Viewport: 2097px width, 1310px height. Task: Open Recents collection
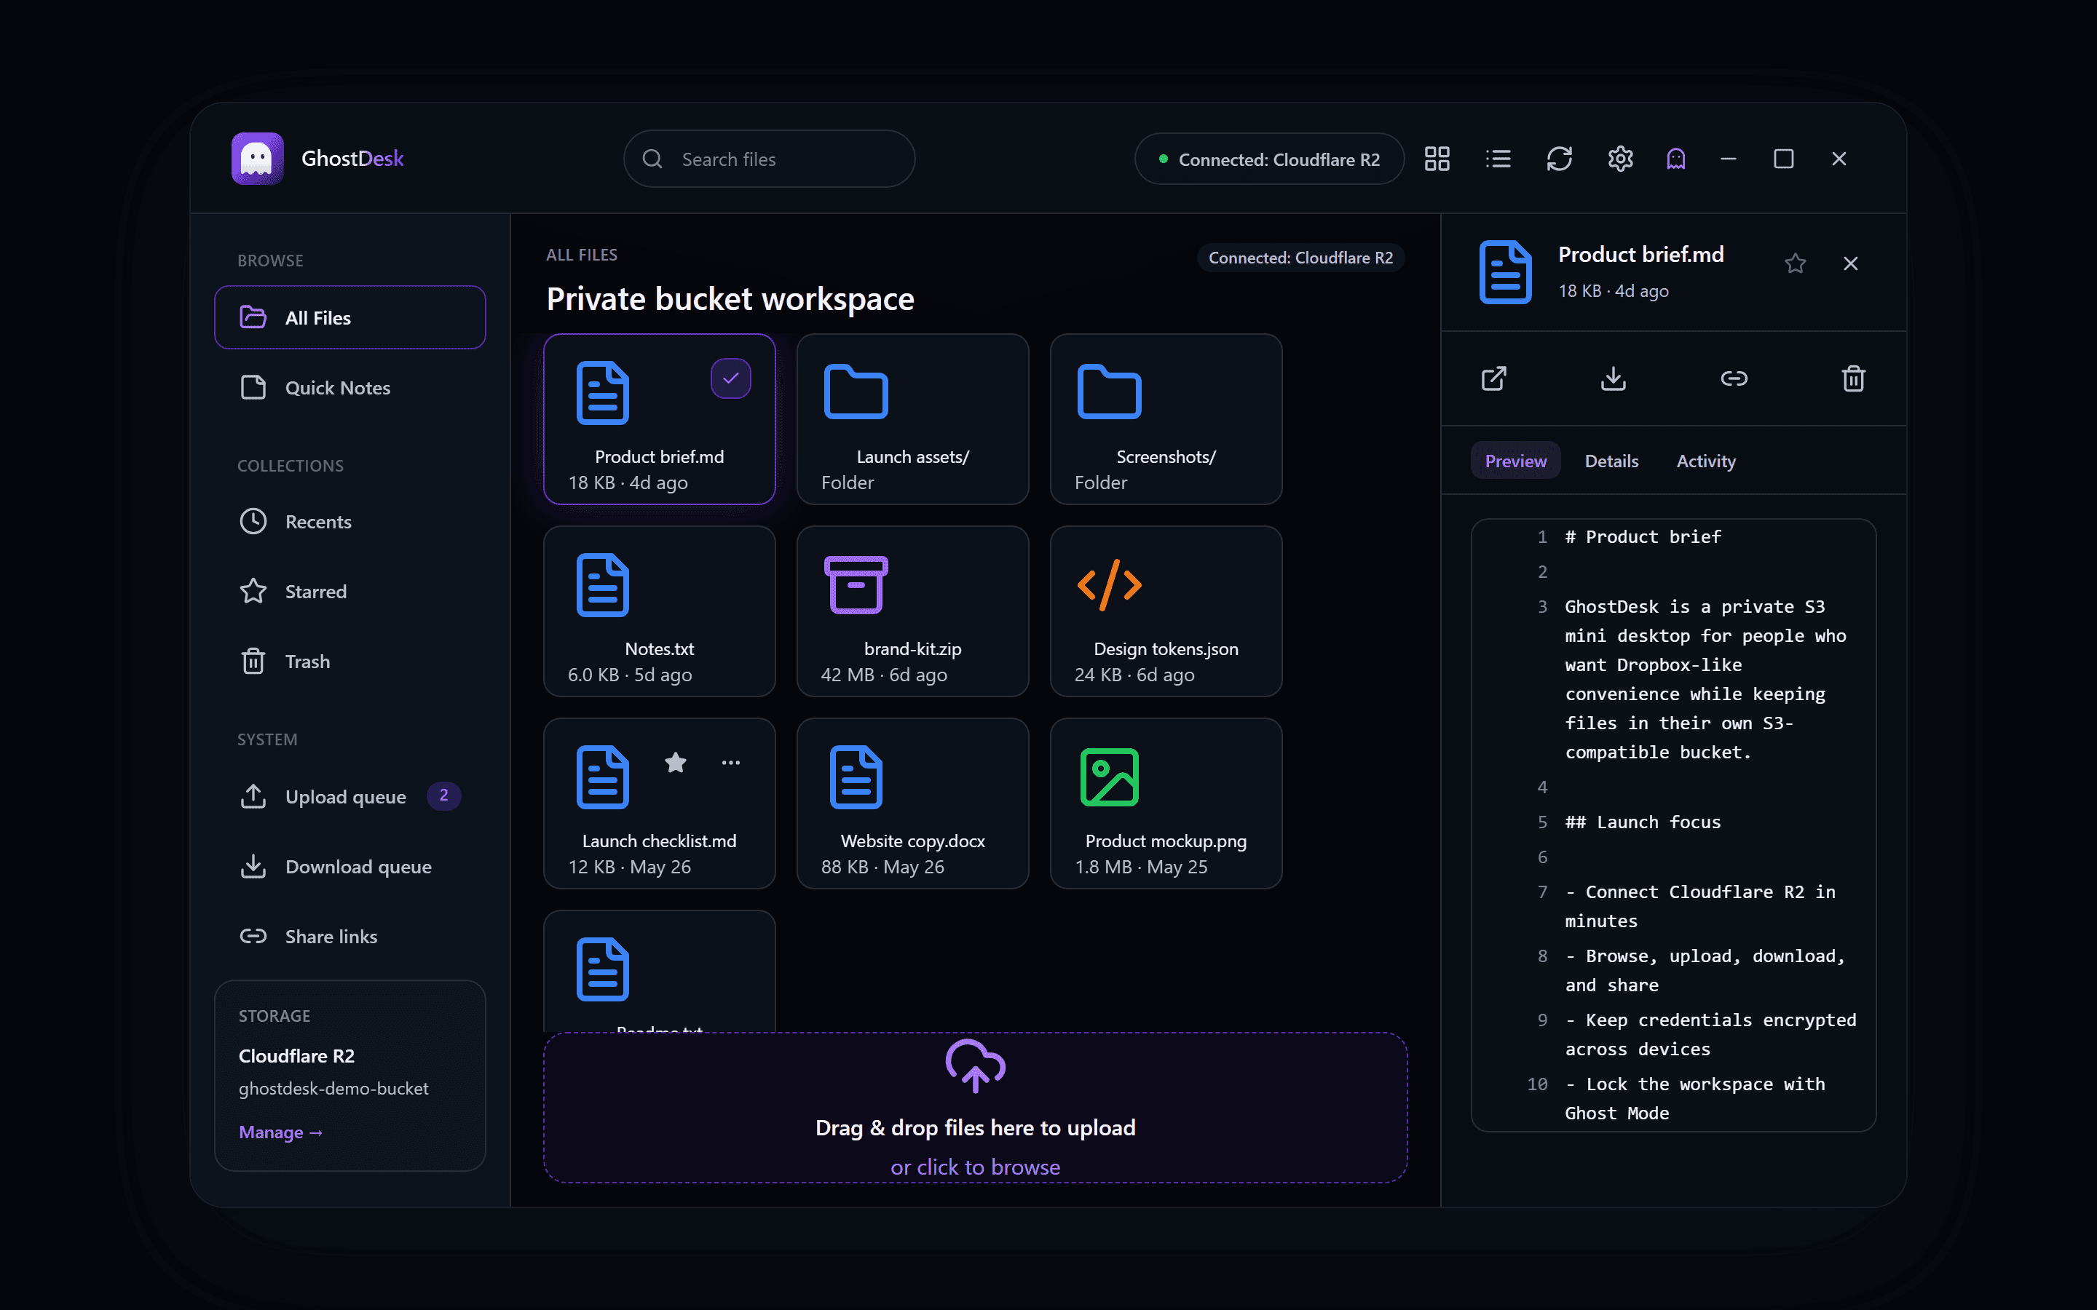[350, 522]
